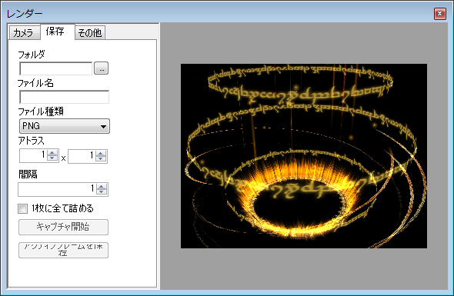Screen dimensions: 454x296
Task: Decrease the first アトラス value with down arrow
Action: (x=52, y=158)
